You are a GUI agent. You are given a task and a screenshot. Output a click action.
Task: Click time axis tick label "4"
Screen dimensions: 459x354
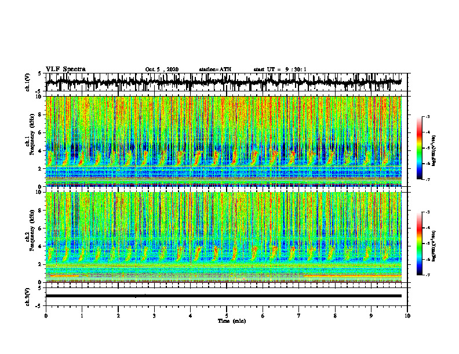point(190,316)
